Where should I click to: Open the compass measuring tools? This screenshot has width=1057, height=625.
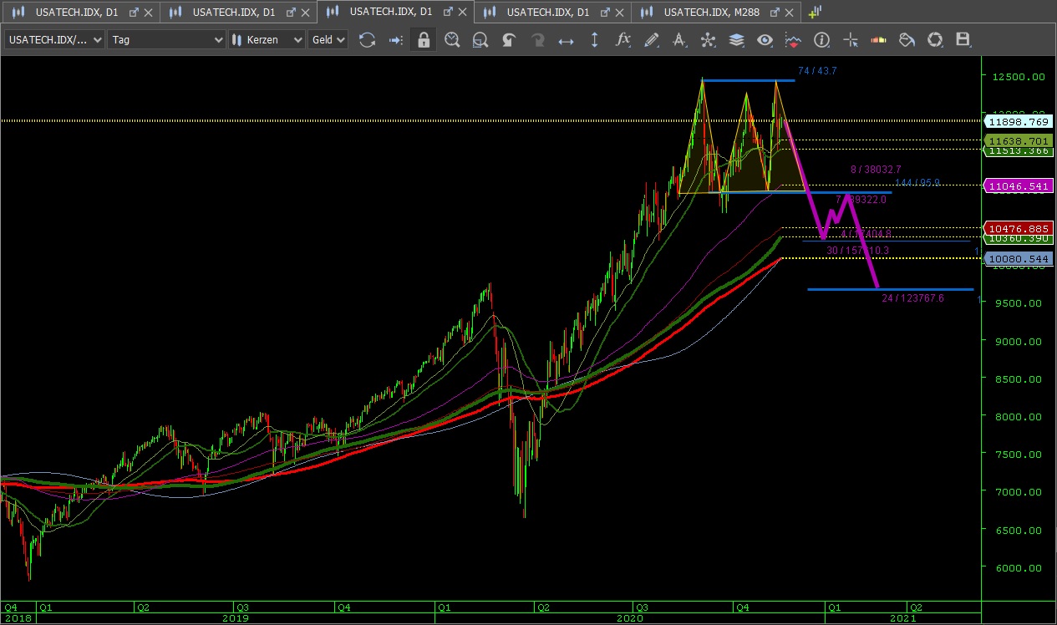pyautogui.click(x=680, y=39)
